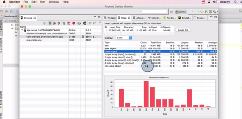Open the Devices view menu triangle

tap(100, 22)
